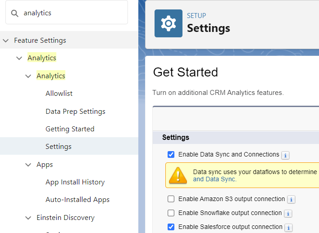
Task: Open info icon for Amazon S3 connection
Action: click(291, 199)
